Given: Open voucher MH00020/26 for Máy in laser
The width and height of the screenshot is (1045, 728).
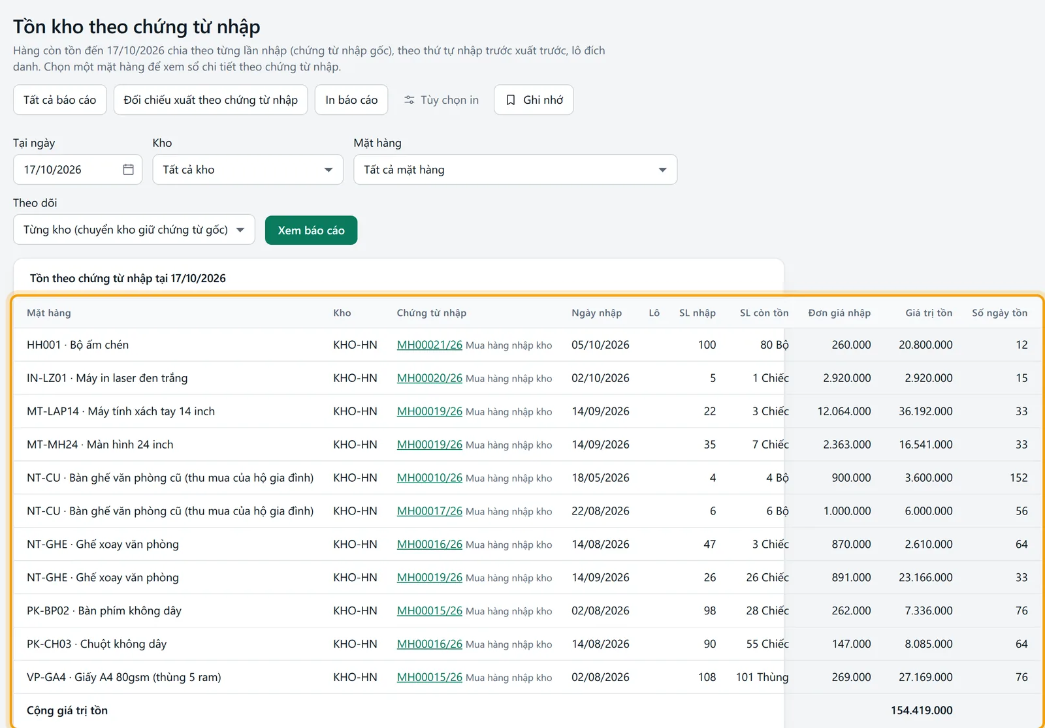Looking at the screenshot, I should coord(430,378).
